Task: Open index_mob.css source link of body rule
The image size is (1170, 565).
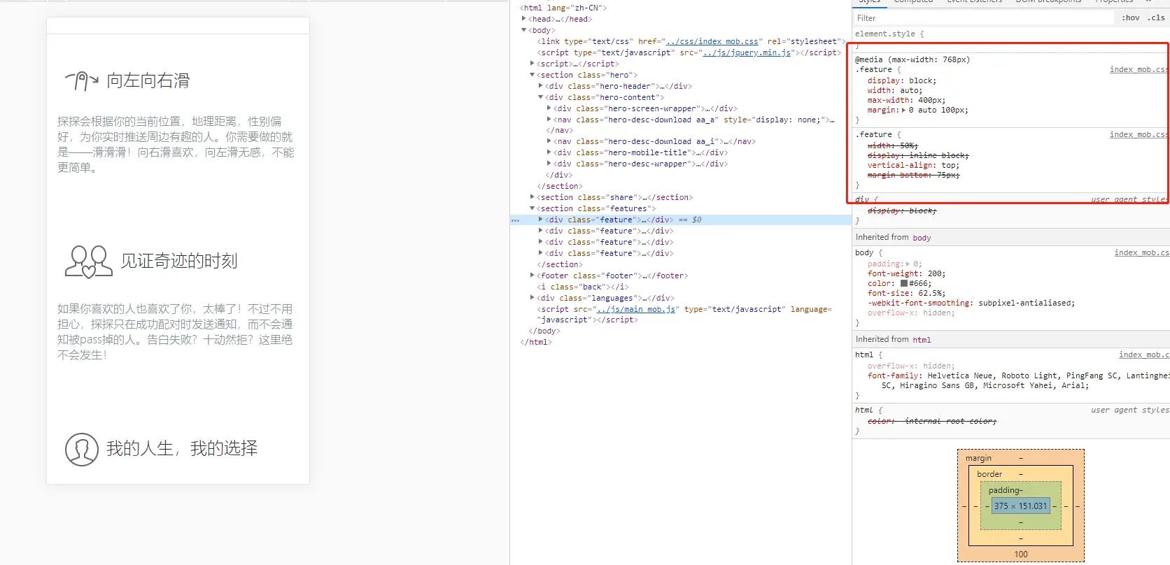Action: [x=1141, y=253]
